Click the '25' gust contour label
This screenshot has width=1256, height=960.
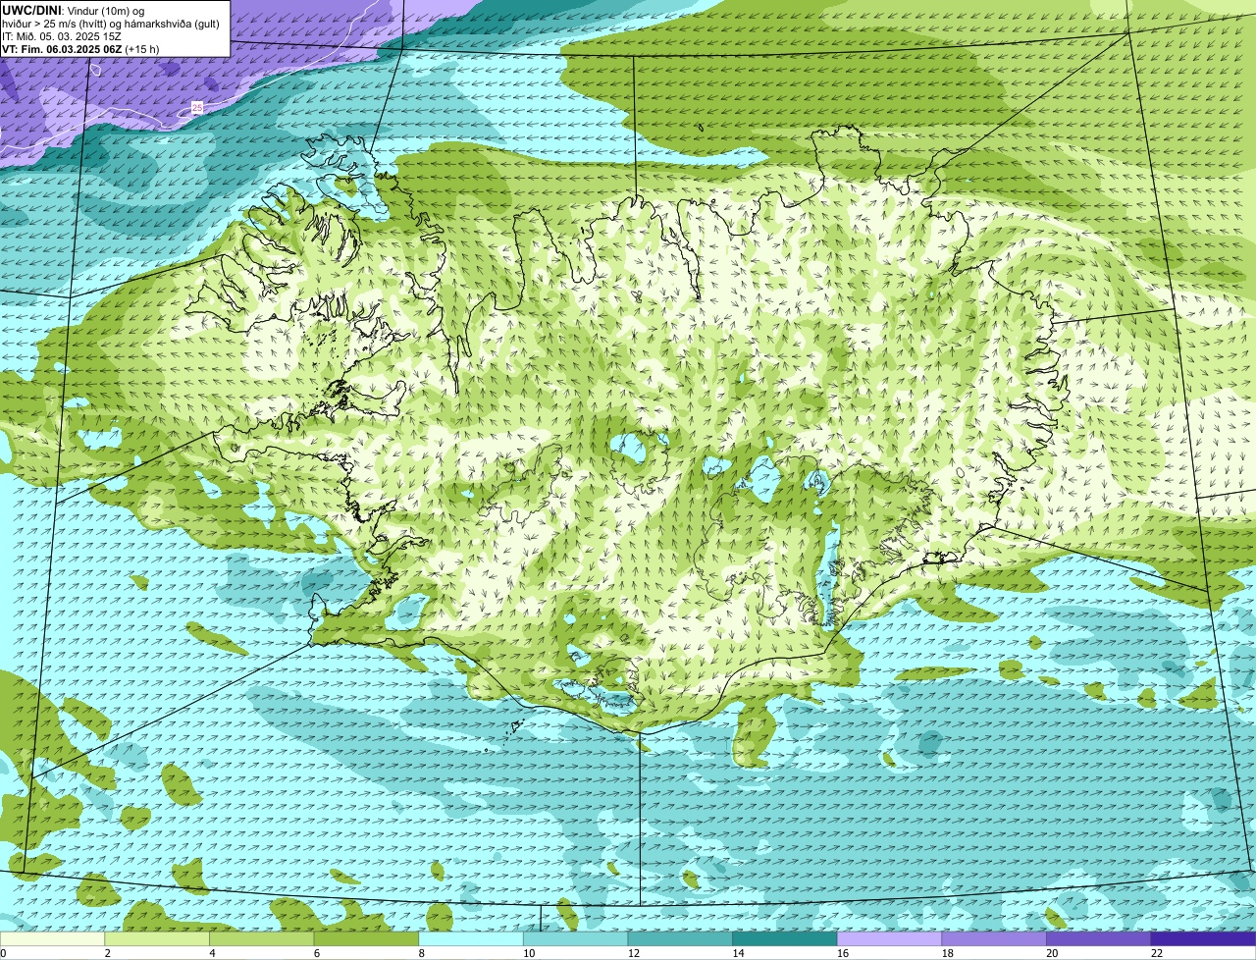point(197,108)
